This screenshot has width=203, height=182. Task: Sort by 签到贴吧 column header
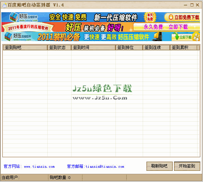[25, 48]
